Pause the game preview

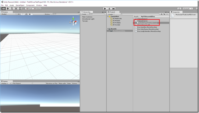click(x=109, y=9)
